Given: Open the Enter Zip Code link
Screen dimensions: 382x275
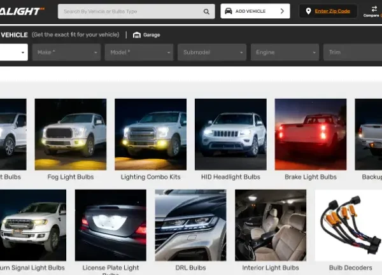Looking at the screenshot, I should pos(332,11).
